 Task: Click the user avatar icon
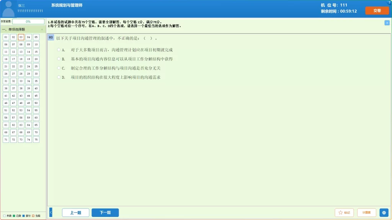[8, 9]
